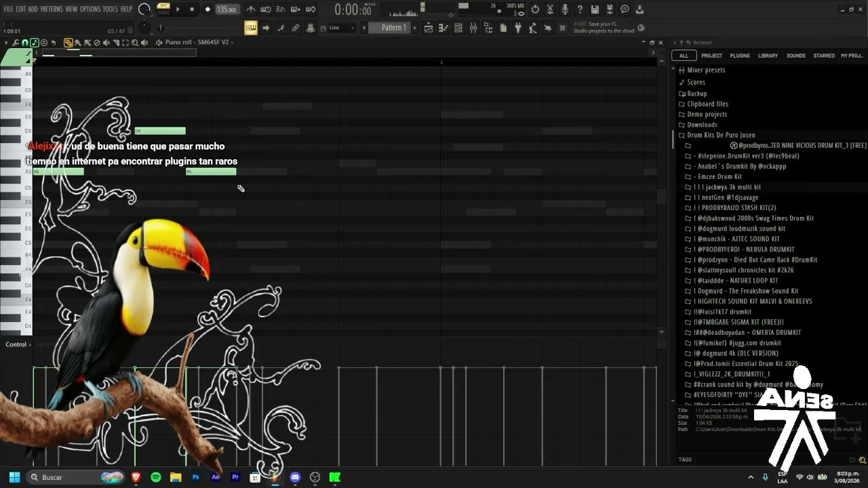Click the tempo value 135.000
Image resolution: width=868 pixels, height=488 pixels.
pos(226,9)
